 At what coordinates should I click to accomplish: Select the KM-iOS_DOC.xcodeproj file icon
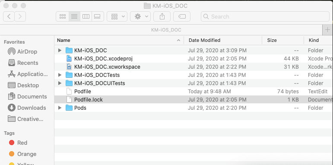[69, 58]
